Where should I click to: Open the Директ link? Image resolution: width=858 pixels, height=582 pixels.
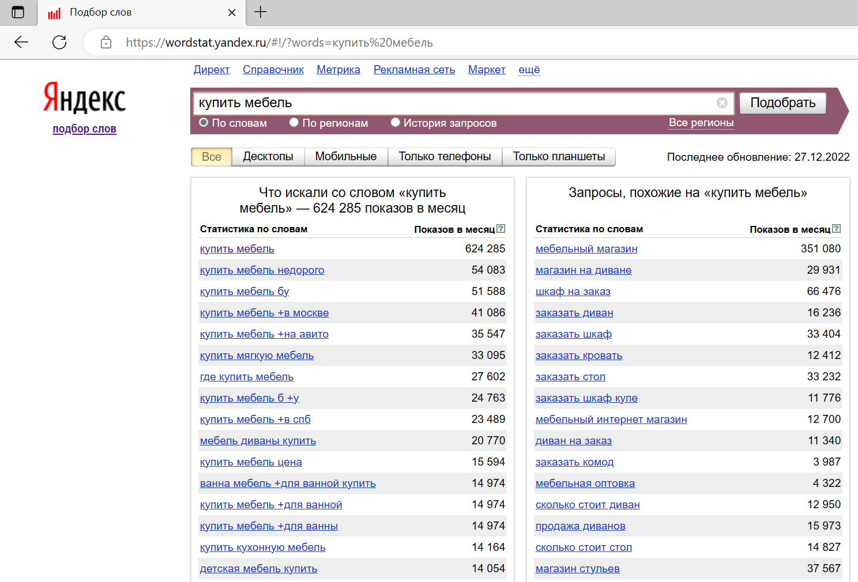pyautogui.click(x=212, y=70)
